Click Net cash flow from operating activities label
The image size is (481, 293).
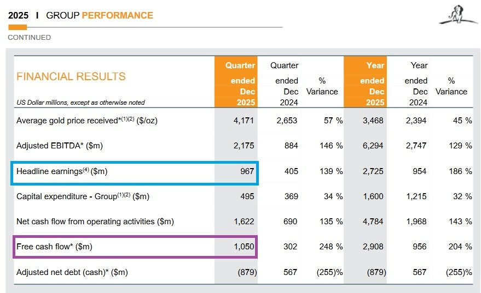pyautogui.click(x=95, y=222)
